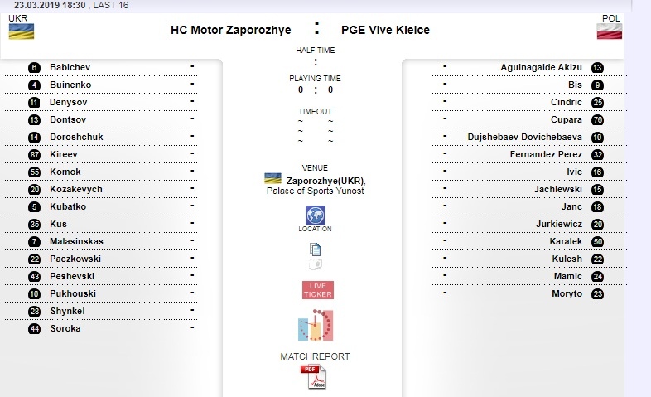Screen dimensions: 651x397
Task: Click on Kulesh number 22
Action: pos(567,259)
